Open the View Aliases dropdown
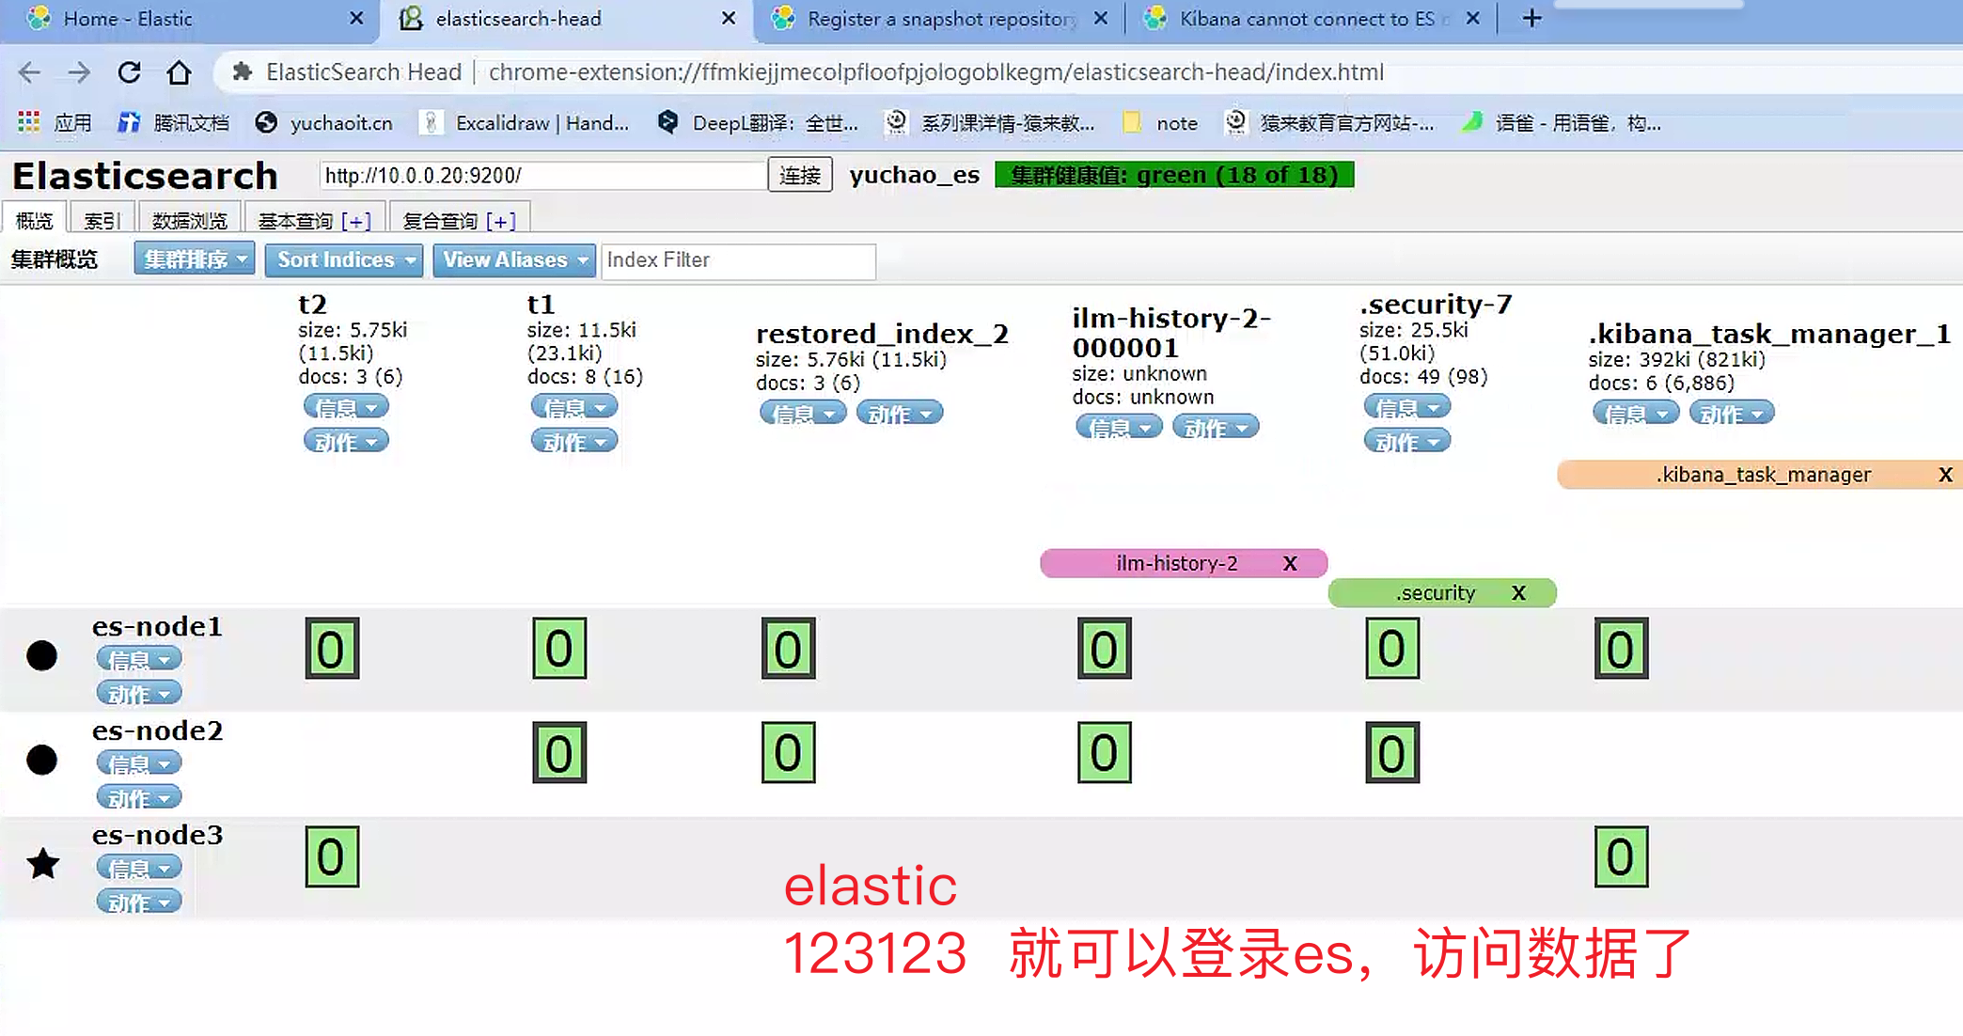Image resolution: width=1963 pixels, height=1036 pixels. (513, 260)
